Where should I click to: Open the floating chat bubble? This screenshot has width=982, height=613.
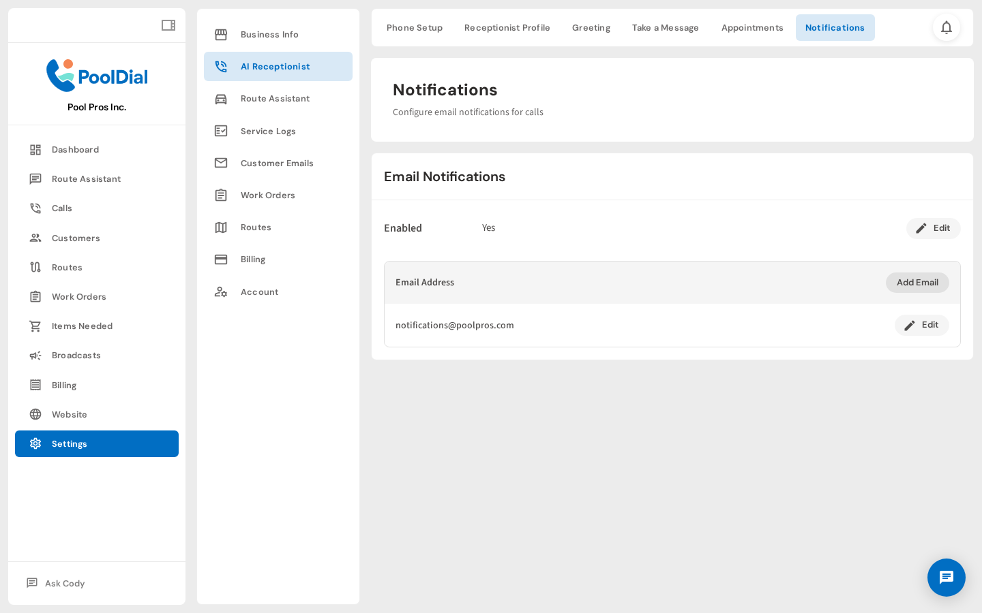tap(947, 578)
